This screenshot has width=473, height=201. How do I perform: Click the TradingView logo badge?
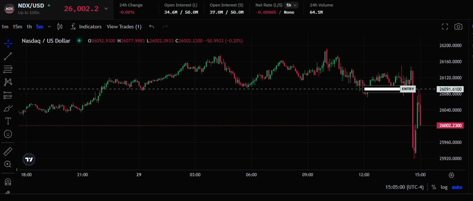point(29,159)
